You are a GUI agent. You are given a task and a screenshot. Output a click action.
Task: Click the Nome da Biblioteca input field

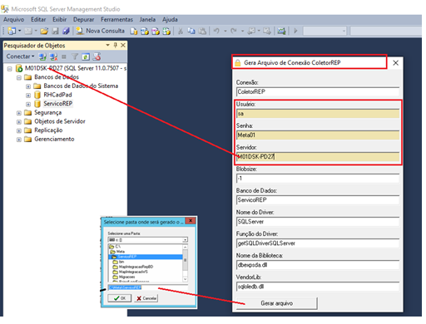point(318,265)
